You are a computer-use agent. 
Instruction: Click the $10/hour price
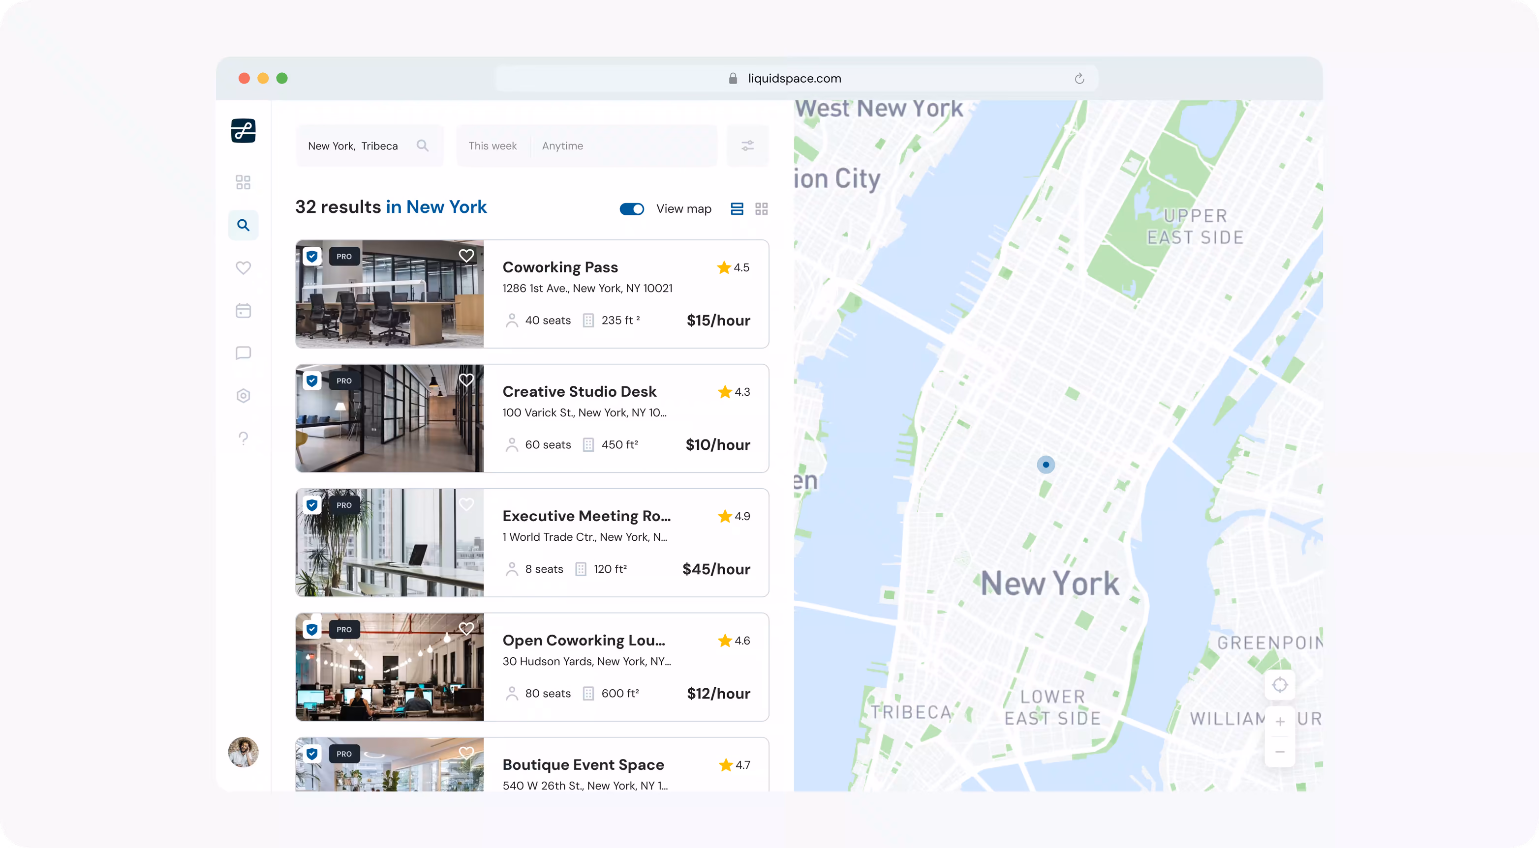[x=717, y=444]
